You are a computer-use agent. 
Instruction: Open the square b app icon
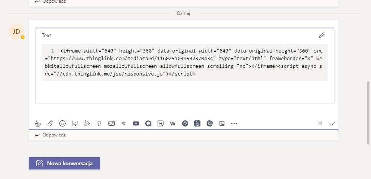click(x=197, y=123)
